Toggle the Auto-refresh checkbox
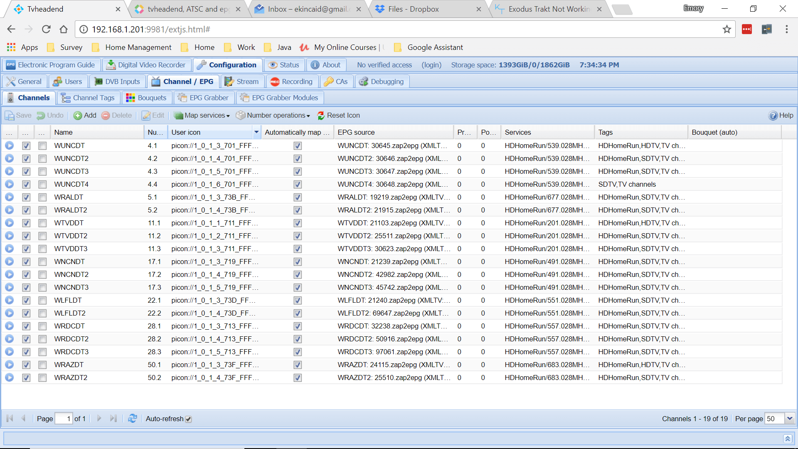Viewport: 798px width, 449px height. pos(189,419)
